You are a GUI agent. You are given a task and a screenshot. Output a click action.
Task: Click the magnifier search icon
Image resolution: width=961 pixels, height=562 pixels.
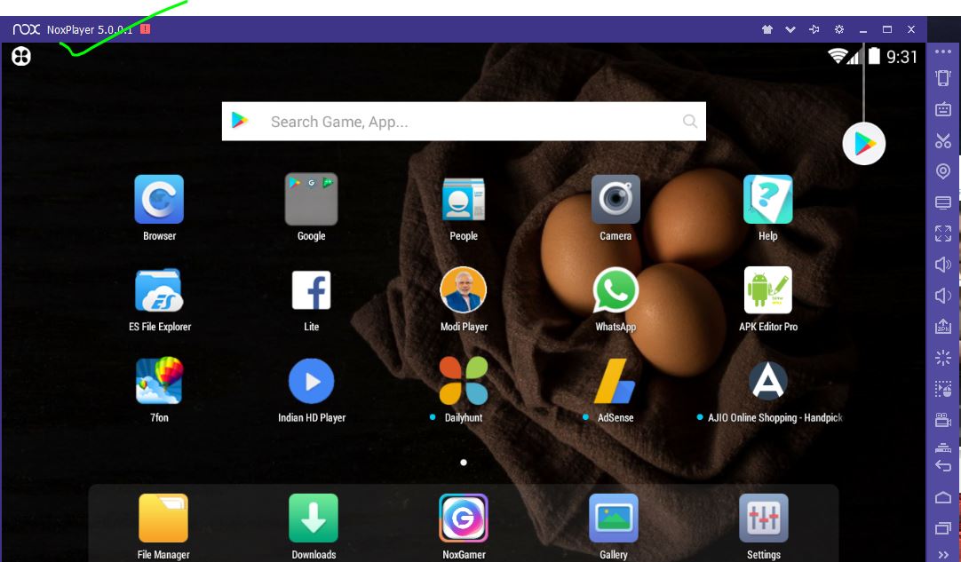tap(689, 122)
